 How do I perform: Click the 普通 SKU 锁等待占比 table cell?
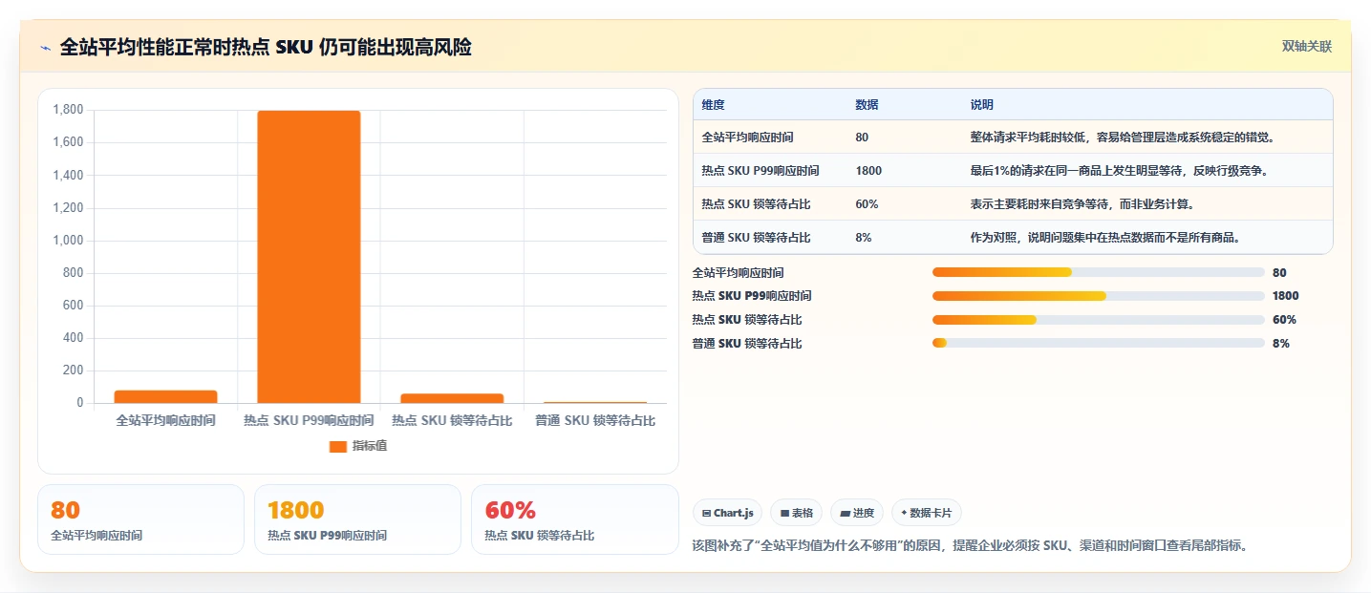pyautogui.click(x=756, y=238)
